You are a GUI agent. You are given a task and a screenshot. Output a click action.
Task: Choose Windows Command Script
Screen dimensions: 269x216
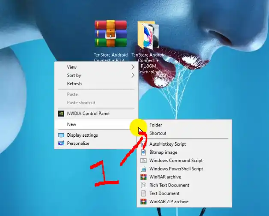click(176, 161)
